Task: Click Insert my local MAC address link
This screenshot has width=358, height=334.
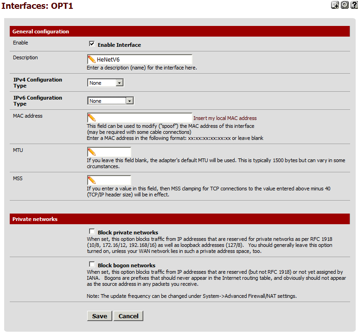Action: click(225, 118)
